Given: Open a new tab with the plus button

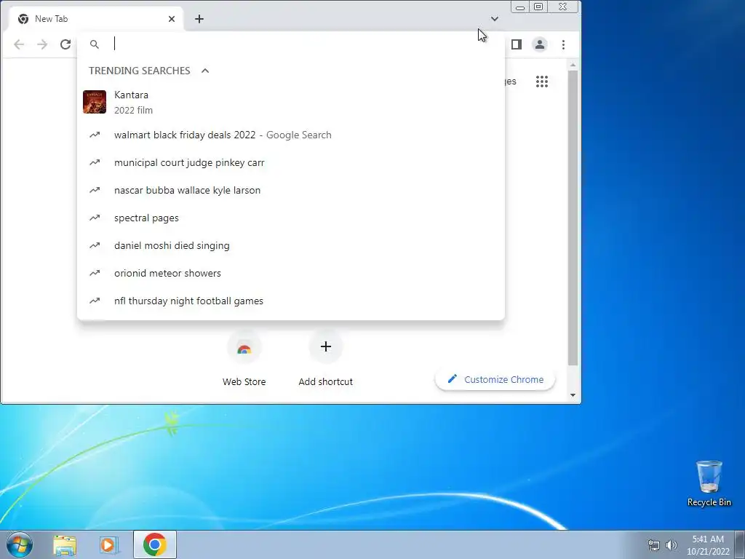Looking at the screenshot, I should coord(199,19).
